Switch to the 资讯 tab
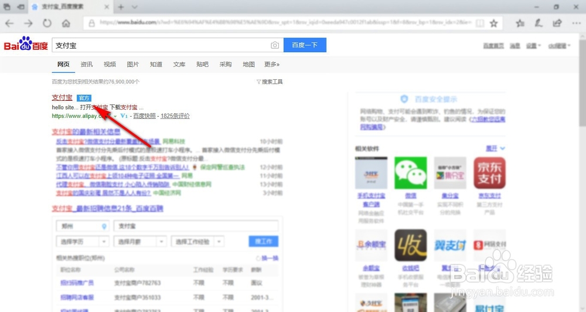 coord(86,65)
